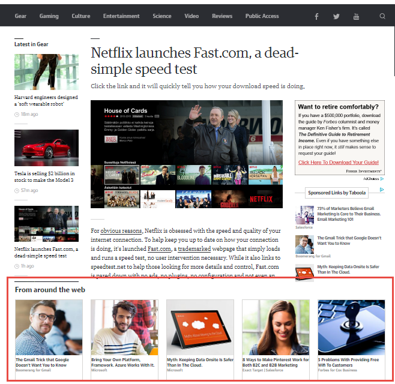This screenshot has height=384, width=395.
Task: Click 'Sponsored Links by Taboola' label
Action: [337, 193]
